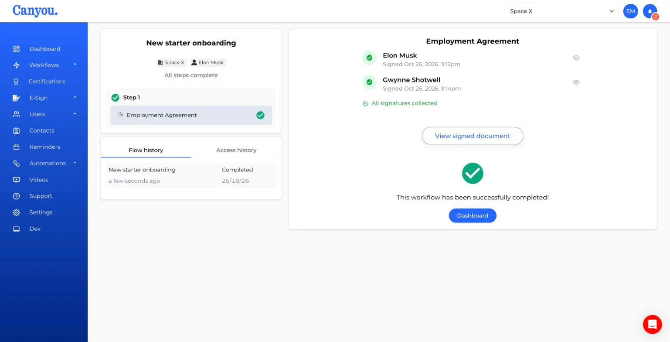Click the New starter onboarding history row
The width and height of the screenshot is (670, 342).
coord(191,175)
